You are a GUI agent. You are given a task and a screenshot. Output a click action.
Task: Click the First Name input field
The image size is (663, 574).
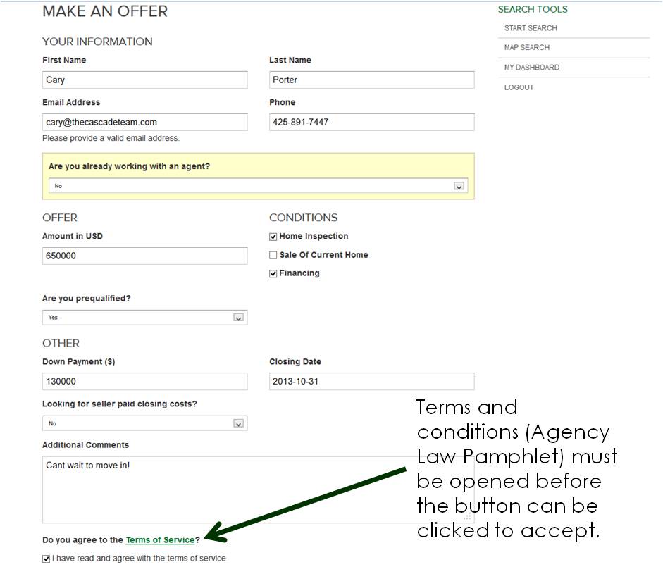(144, 80)
